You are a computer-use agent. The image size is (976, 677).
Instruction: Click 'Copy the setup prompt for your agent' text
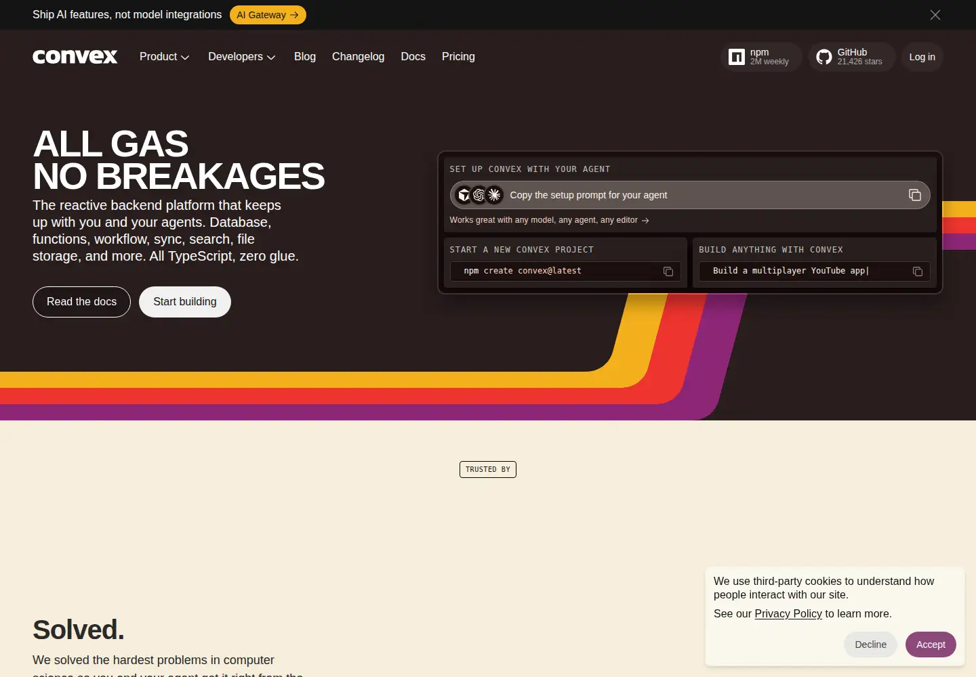click(x=588, y=195)
